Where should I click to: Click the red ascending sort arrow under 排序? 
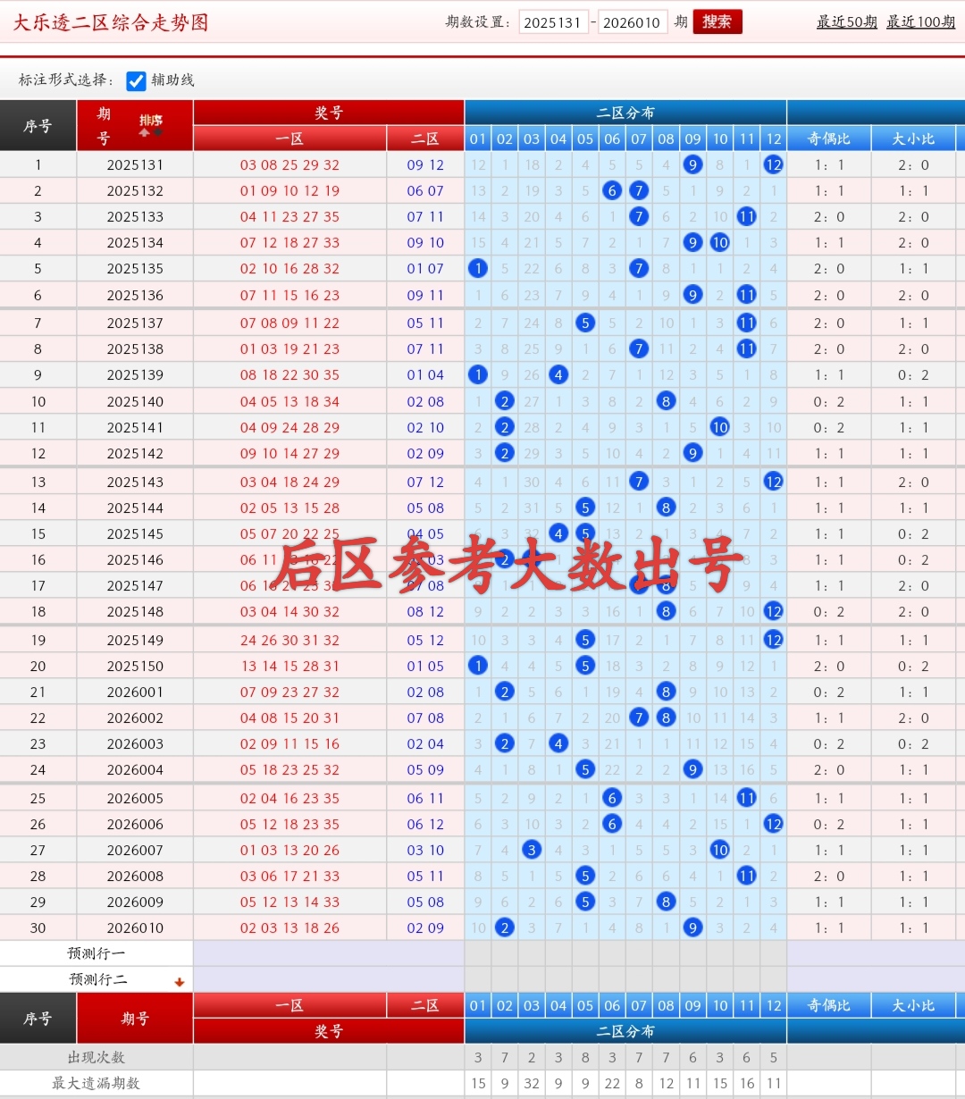144,132
